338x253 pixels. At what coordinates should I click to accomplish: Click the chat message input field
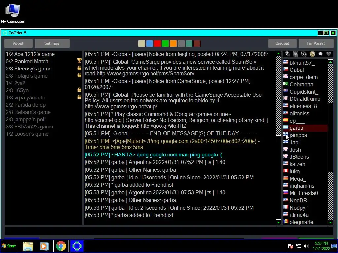click(x=169, y=231)
